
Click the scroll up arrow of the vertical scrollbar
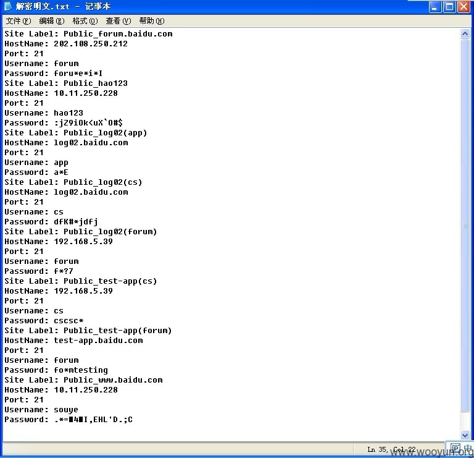click(465, 33)
